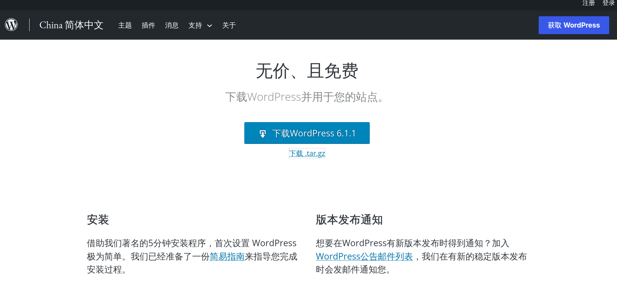Open the 支持 menu item

(195, 25)
